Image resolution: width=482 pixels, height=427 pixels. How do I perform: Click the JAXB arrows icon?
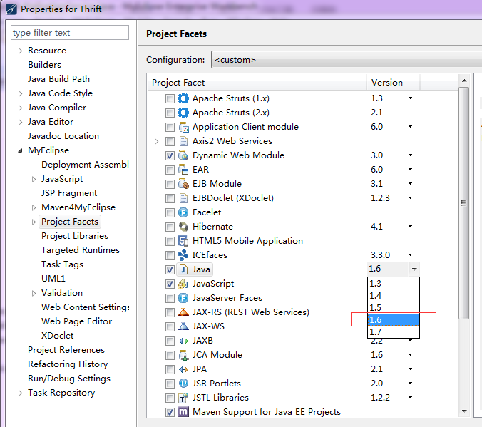tap(183, 341)
